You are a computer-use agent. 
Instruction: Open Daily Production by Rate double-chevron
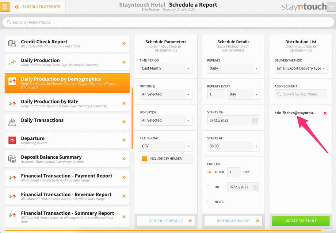(124, 103)
